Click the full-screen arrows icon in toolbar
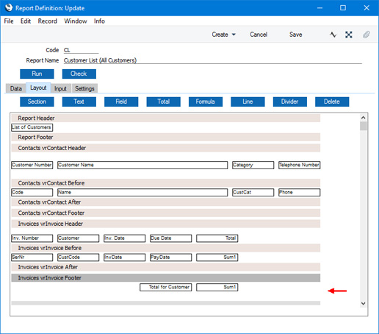 (349, 35)
